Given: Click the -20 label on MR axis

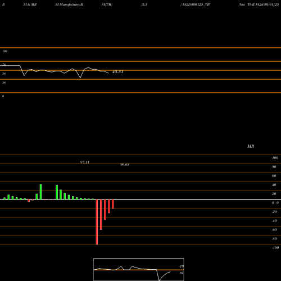Looking at the screenshot, I should click(x=274, y=212).
